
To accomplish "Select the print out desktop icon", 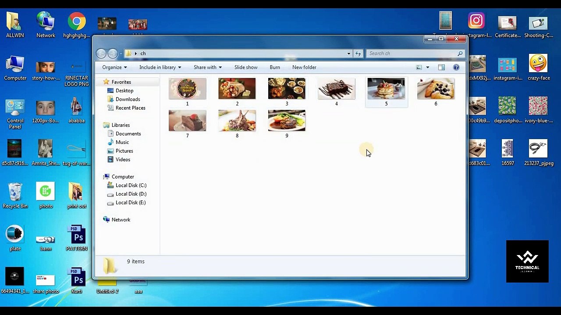I will pyautogui.click(x=77, y=196).
